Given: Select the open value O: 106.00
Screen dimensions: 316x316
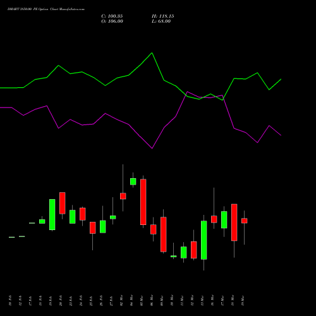Looking at the screenshot, I should (x=112, y=21).
